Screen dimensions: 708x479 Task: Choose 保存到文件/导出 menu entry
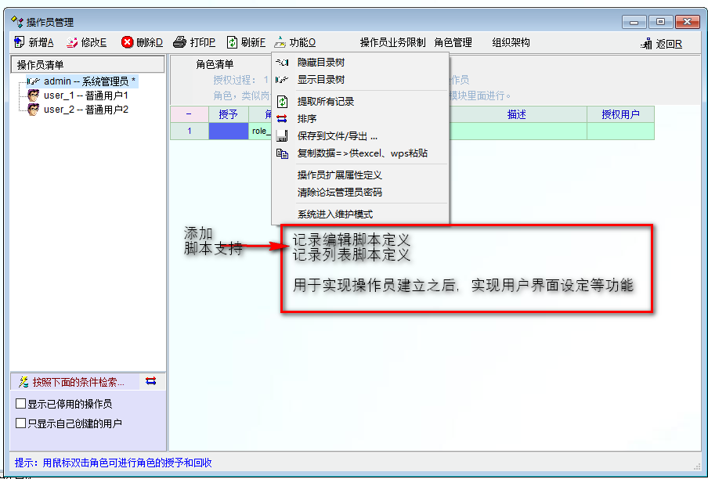coord(337,135)
